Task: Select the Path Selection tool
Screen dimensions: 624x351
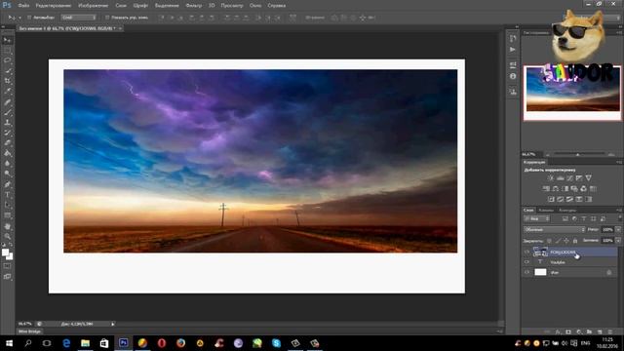Action: tap(7, 205)
